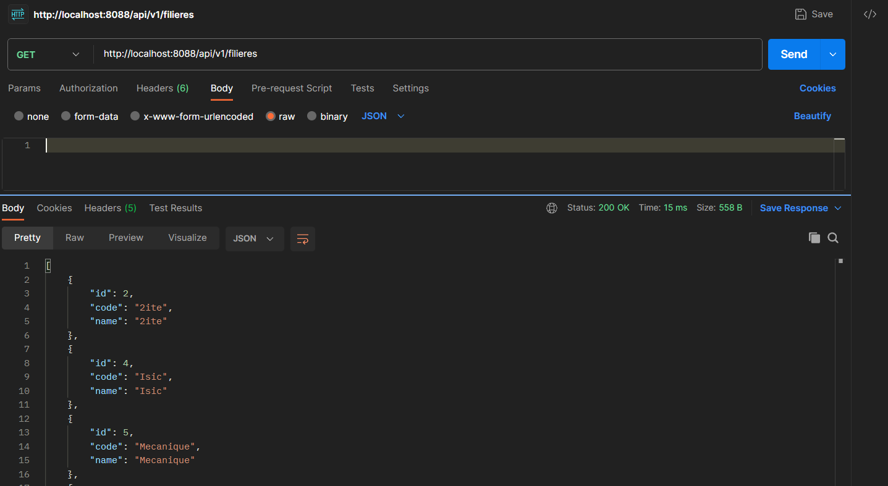
Task: Click the globe icon beside Status
Action: pos(552,207)
